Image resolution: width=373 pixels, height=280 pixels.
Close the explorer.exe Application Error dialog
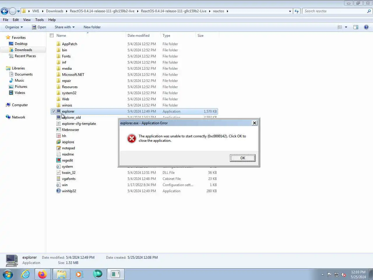[x=254, y=123]
